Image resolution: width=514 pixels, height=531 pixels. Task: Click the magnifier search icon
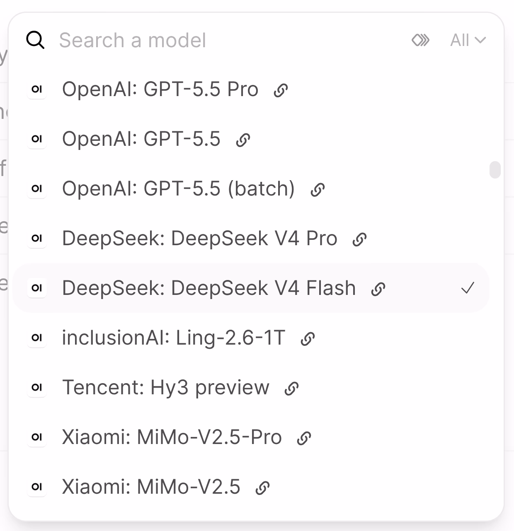(35, 40)
